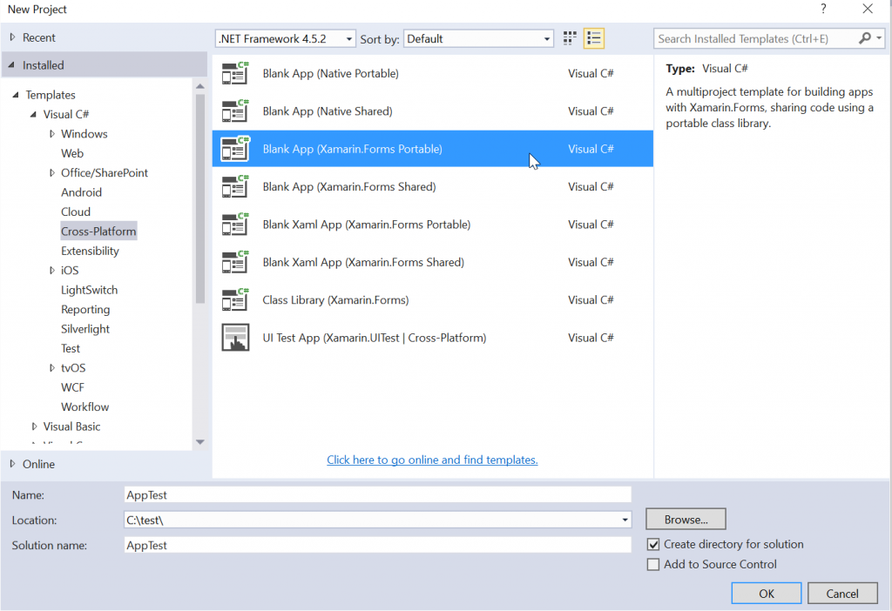Click the OK button

(767, 594)
